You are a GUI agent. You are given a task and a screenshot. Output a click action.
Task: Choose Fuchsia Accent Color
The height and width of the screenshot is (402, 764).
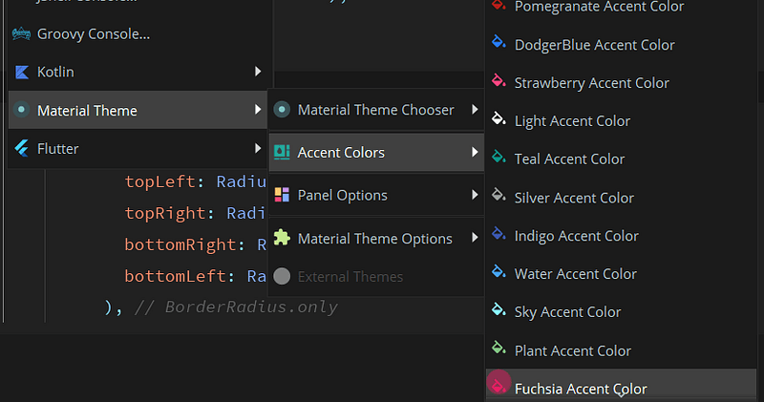pos(621,386)
